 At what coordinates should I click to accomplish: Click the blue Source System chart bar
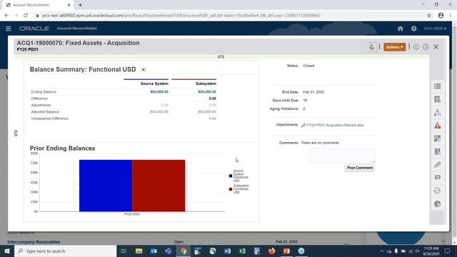pyautogui.click(x=106, y=186)
